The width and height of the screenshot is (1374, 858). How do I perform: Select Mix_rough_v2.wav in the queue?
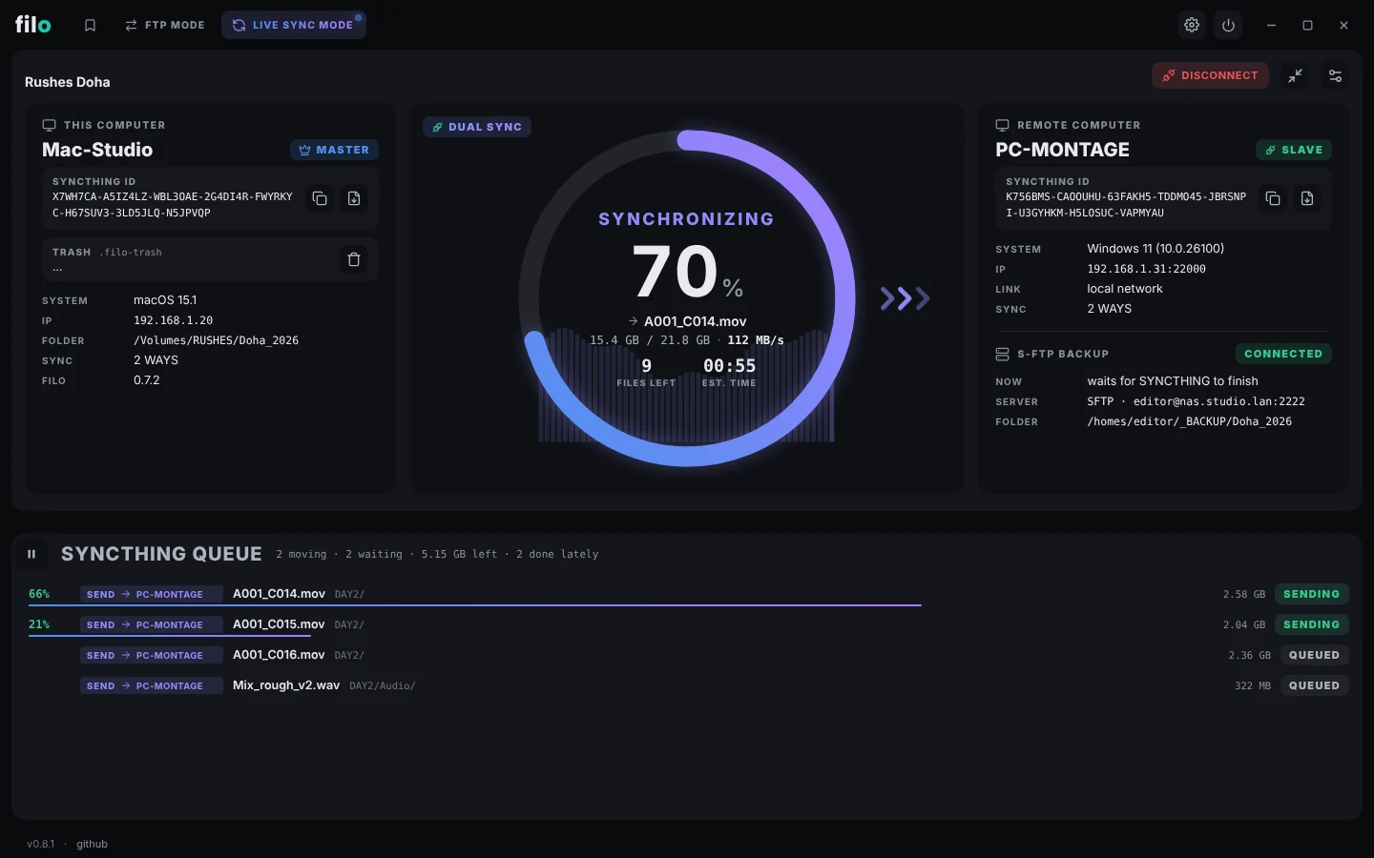point(286,685)
